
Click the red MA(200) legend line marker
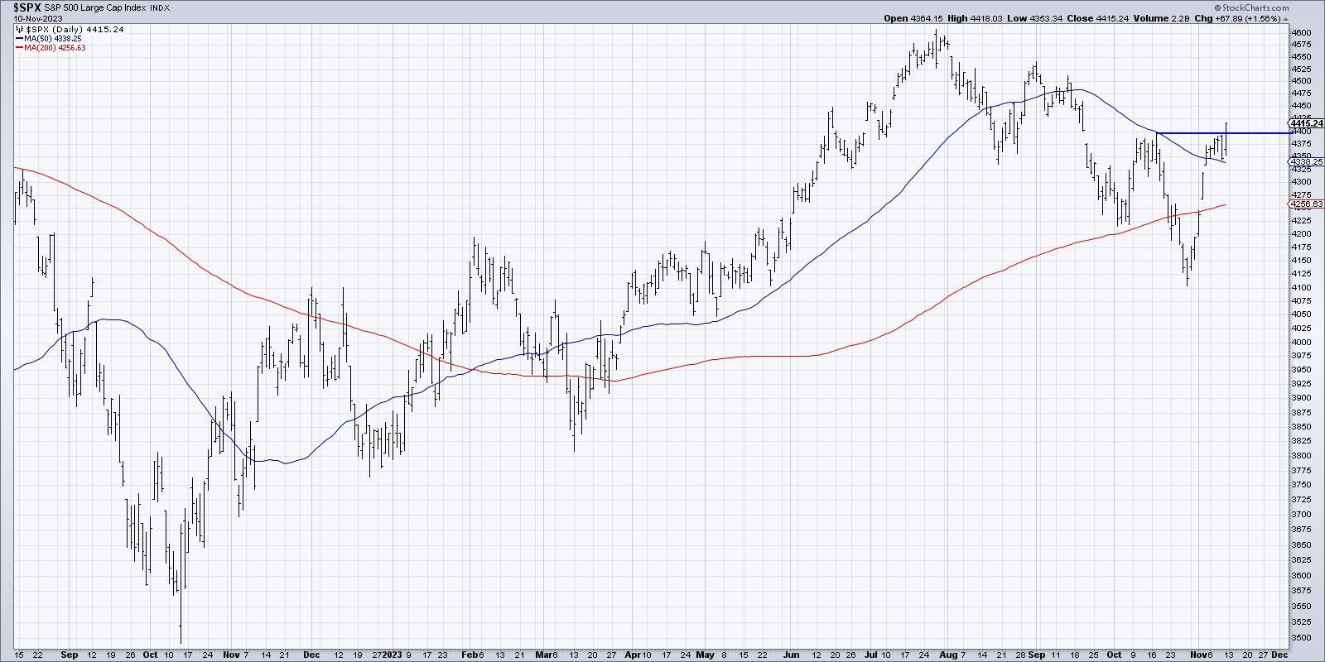pos(18,48)
